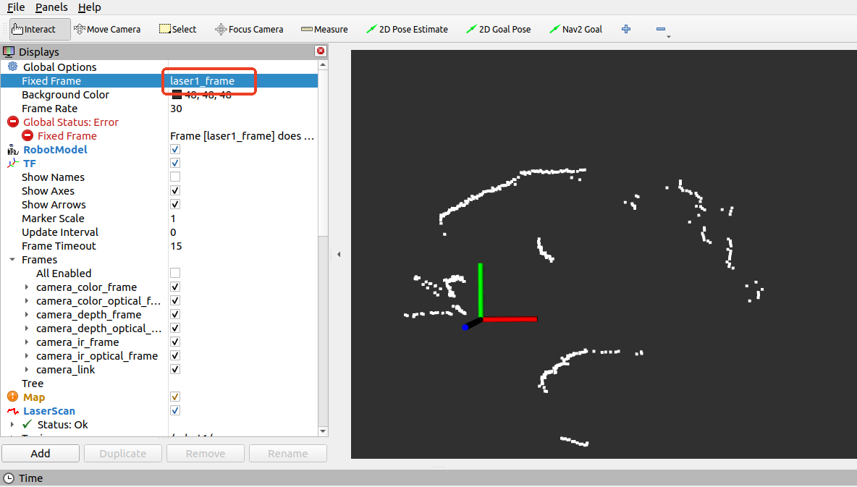Open the Help menu
Image resolution: width=857 pixels, height=487 pixels.
coord(90,7)
